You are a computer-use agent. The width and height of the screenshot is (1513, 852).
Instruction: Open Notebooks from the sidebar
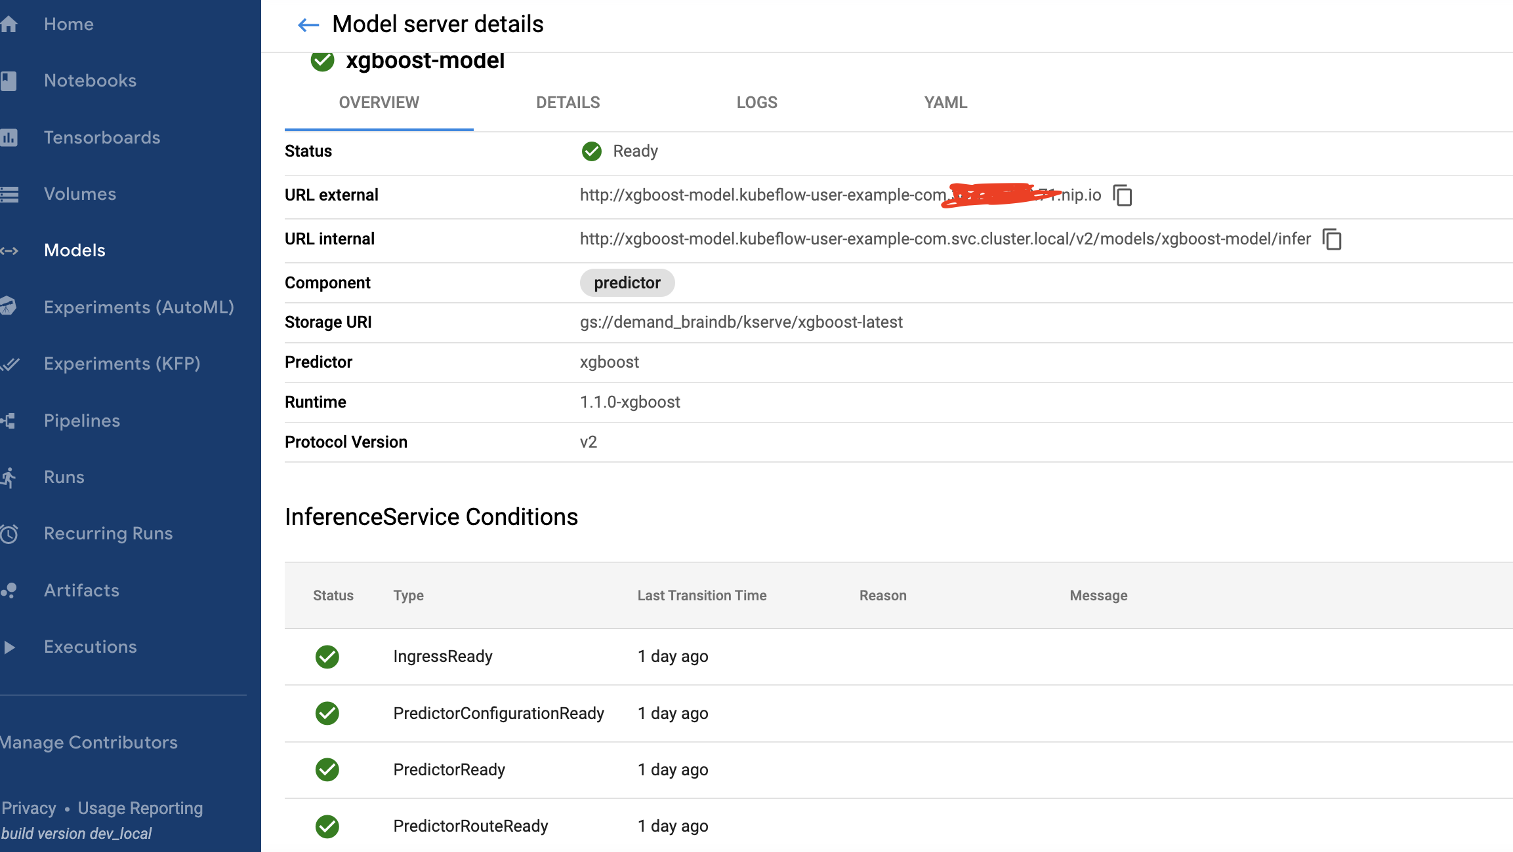[90, 81]
